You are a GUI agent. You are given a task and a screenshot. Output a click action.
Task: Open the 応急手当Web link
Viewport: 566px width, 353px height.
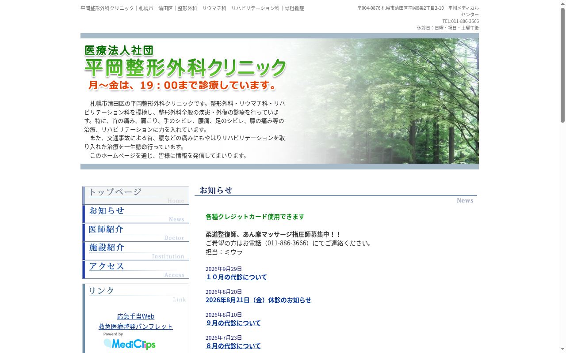[x=136, y=316]
